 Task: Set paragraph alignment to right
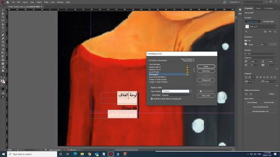[253, 77]
